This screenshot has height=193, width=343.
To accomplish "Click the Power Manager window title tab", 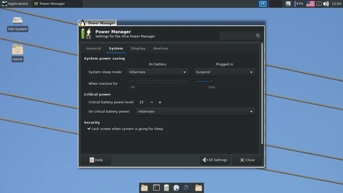I will (x=97, y=23).
